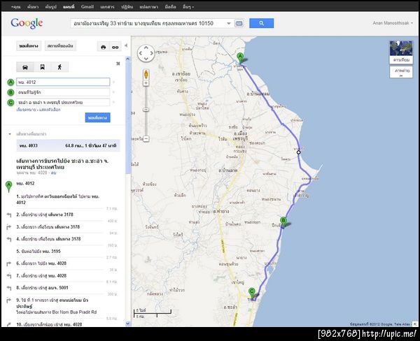Viewport: 420px width, 341px height.
Task: Click green A marker beside first field
Action: [x=10, y=82]
